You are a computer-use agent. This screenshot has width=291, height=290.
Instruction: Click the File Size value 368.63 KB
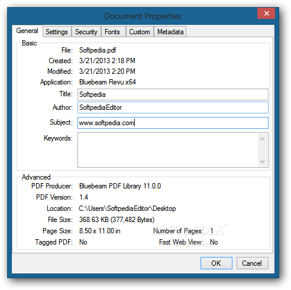point(117,220)
